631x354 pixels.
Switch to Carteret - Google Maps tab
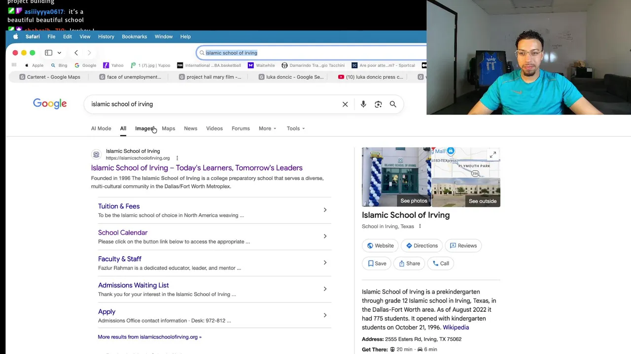coord(50,77)
